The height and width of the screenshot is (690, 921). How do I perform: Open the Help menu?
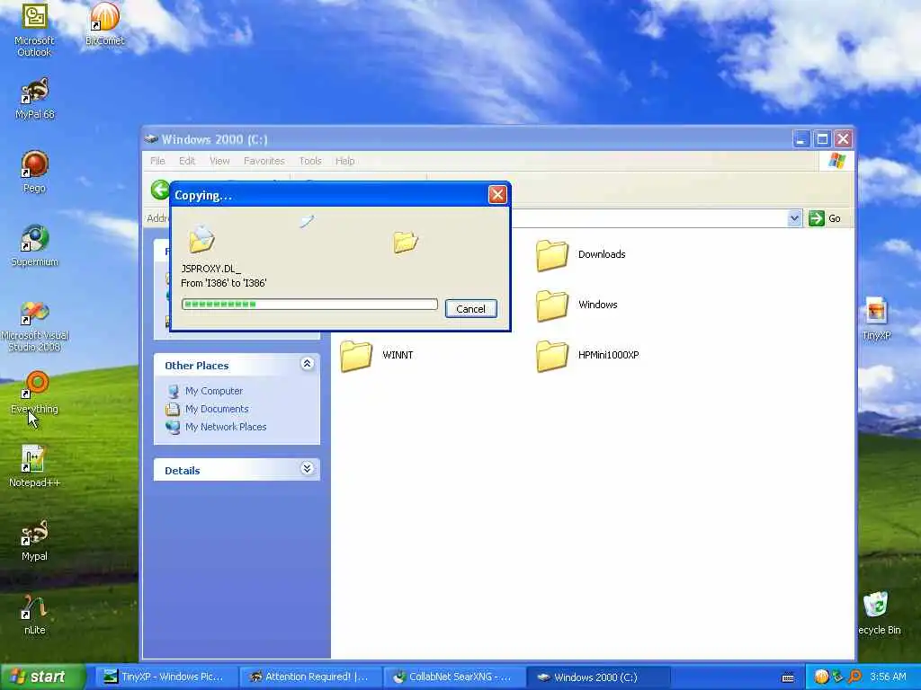344,161
